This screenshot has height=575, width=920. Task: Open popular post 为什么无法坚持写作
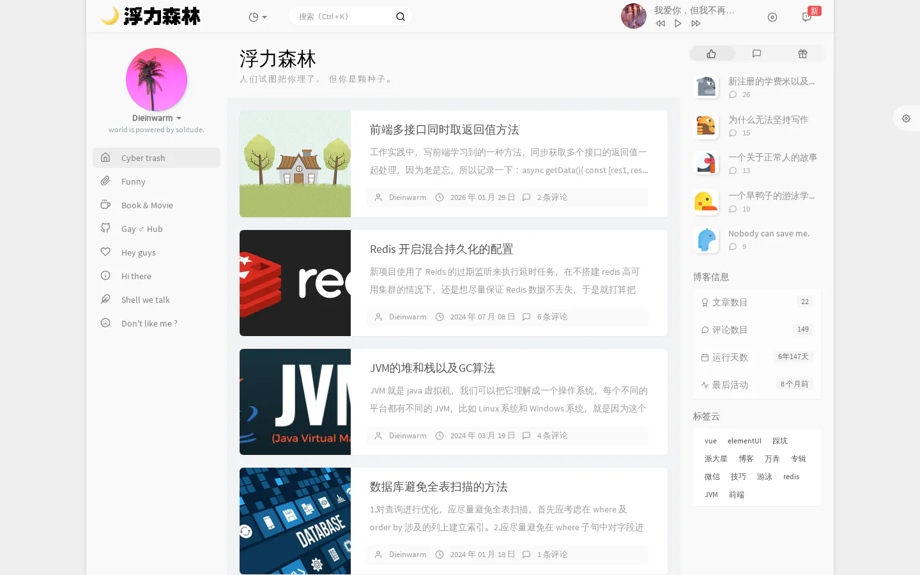768,119
